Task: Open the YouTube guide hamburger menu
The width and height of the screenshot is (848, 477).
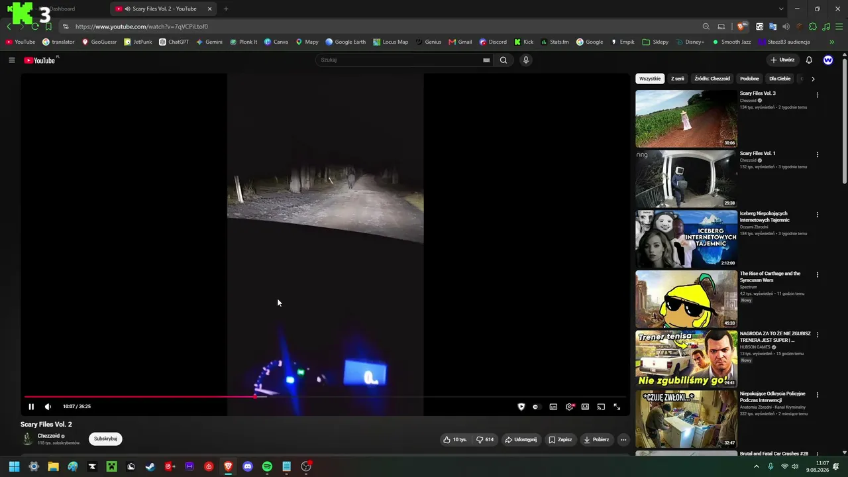Action: click(x=12, y=60)
